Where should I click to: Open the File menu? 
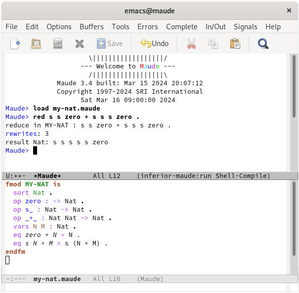coord(11,27)
